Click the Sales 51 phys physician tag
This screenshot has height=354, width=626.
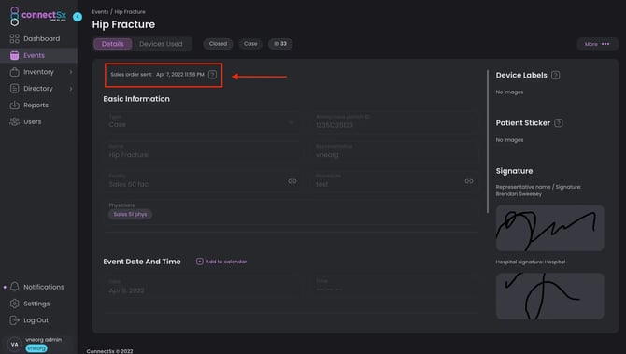click(x=130, y=214)
